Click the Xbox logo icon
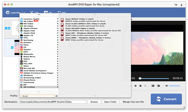This screenshot has width=188, height=112. (21, 66)
